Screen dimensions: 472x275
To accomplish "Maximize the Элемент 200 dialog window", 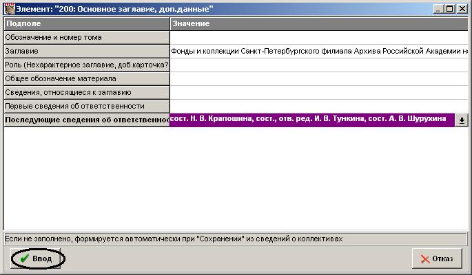I will tap(449, 9).
